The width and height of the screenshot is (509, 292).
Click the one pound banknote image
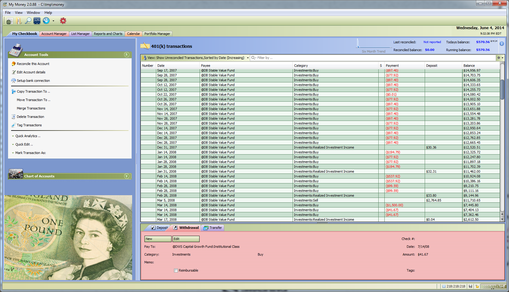(68, 238)
